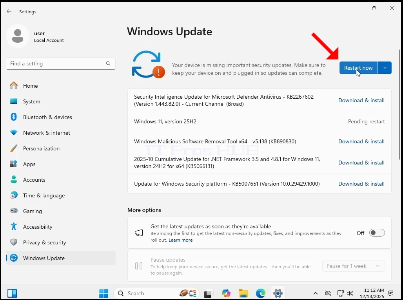Download & install Security Intelligence Update KB2267602
Image resolution: width=403 pixels, height=300 pixels.
pos(361,100)
